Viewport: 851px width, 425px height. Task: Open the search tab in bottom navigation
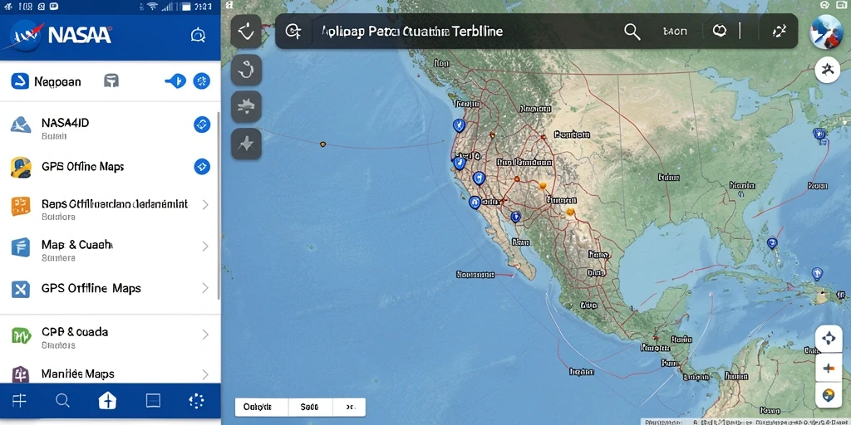(x=63, y=401)
